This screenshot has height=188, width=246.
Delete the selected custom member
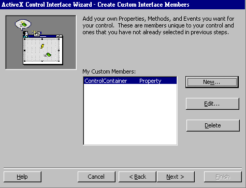point(213,125)
